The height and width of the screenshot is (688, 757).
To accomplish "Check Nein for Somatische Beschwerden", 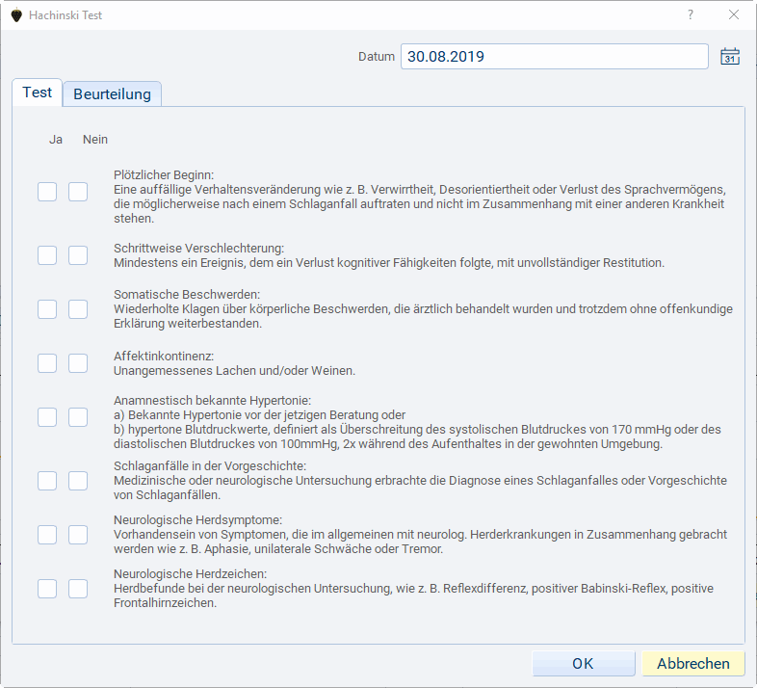I will (78, 309).
